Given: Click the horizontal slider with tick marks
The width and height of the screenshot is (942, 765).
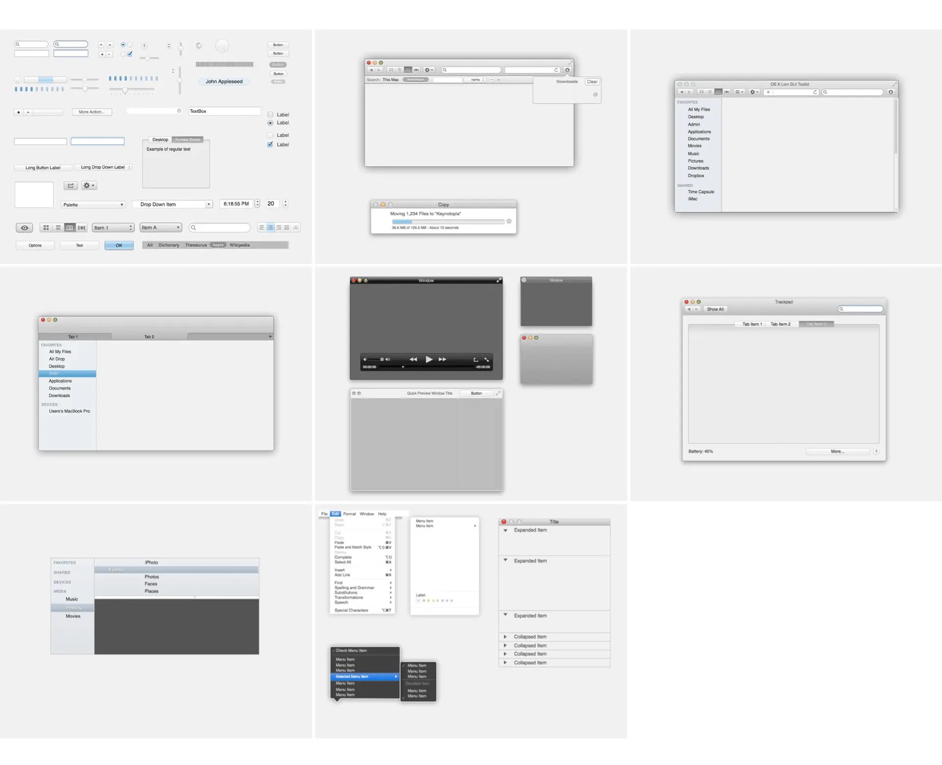Looking at the screenshot, I should coord(131,90).
